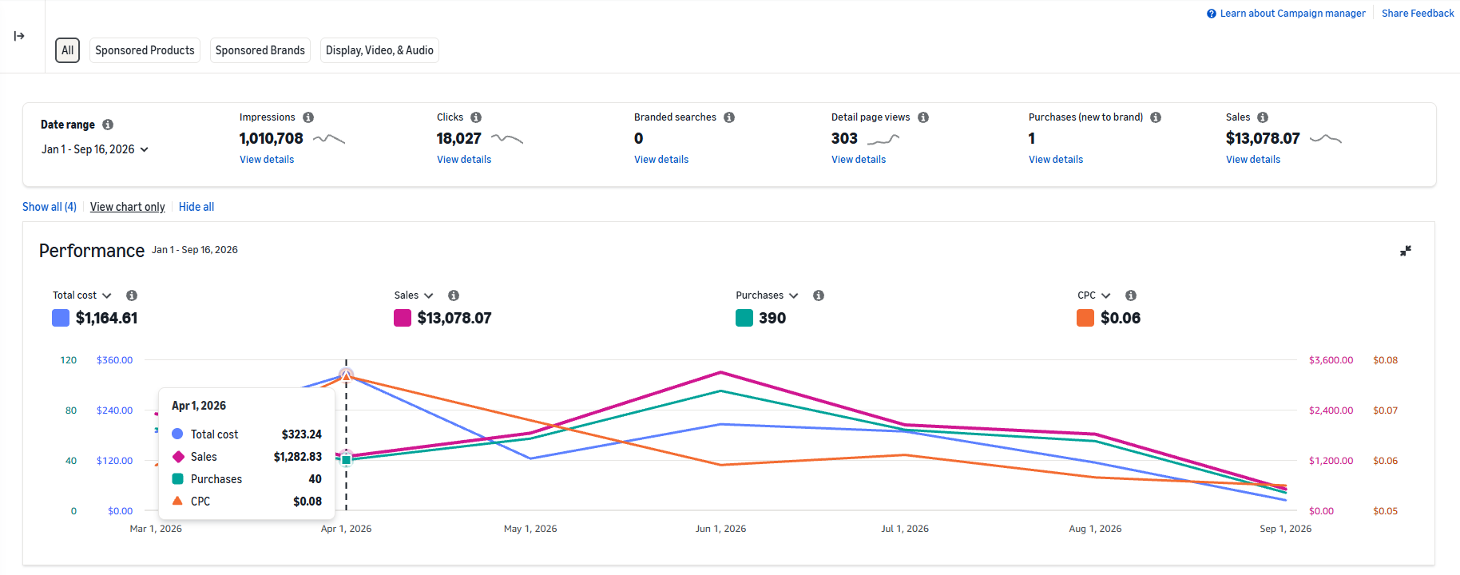Click Share Feedback link
This screenshot has height=575, width=1460.
[1418, 14]
